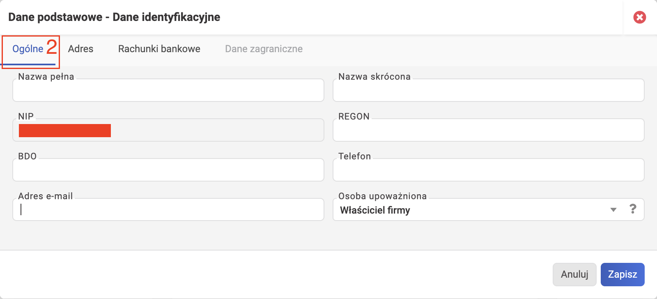Save the form using Zapisz
Viewport: 657px width, 299px height.
[623, 274]
